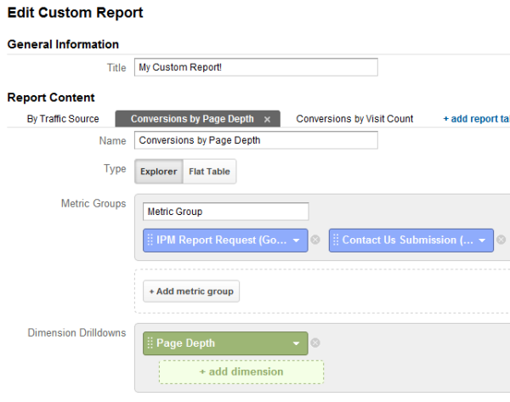Select the Explorer report type
510x402 pixels.
[x=158, y=172]
